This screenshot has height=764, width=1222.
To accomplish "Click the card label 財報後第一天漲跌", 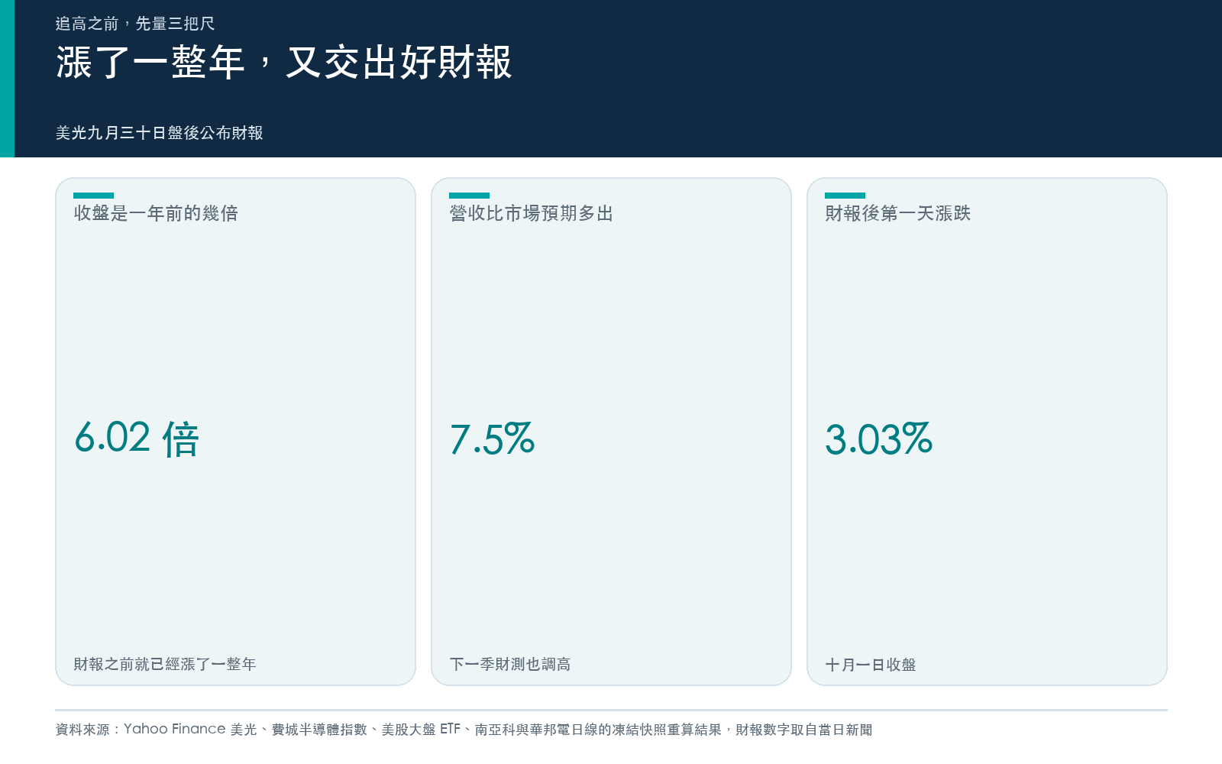I will 898,213.
